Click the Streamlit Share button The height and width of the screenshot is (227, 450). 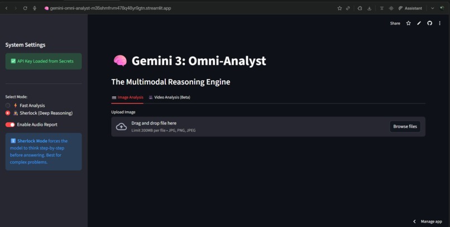click(x=395, y=23)
